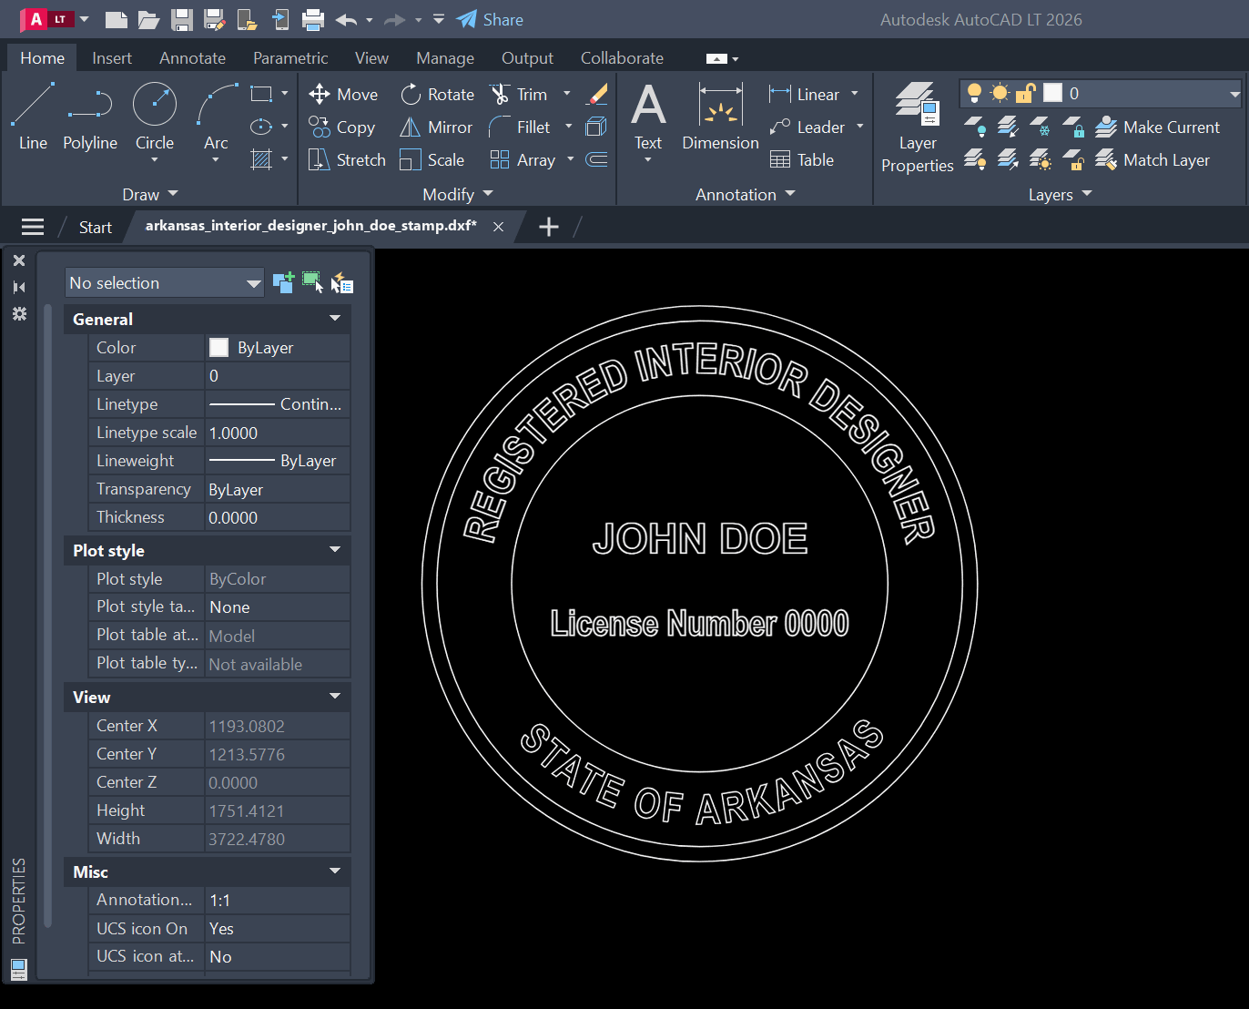Image resolution: width=1249 pixels, height=1009 pixels.
Task: Click the Erase tool icon
Action: tap(597, 95)
